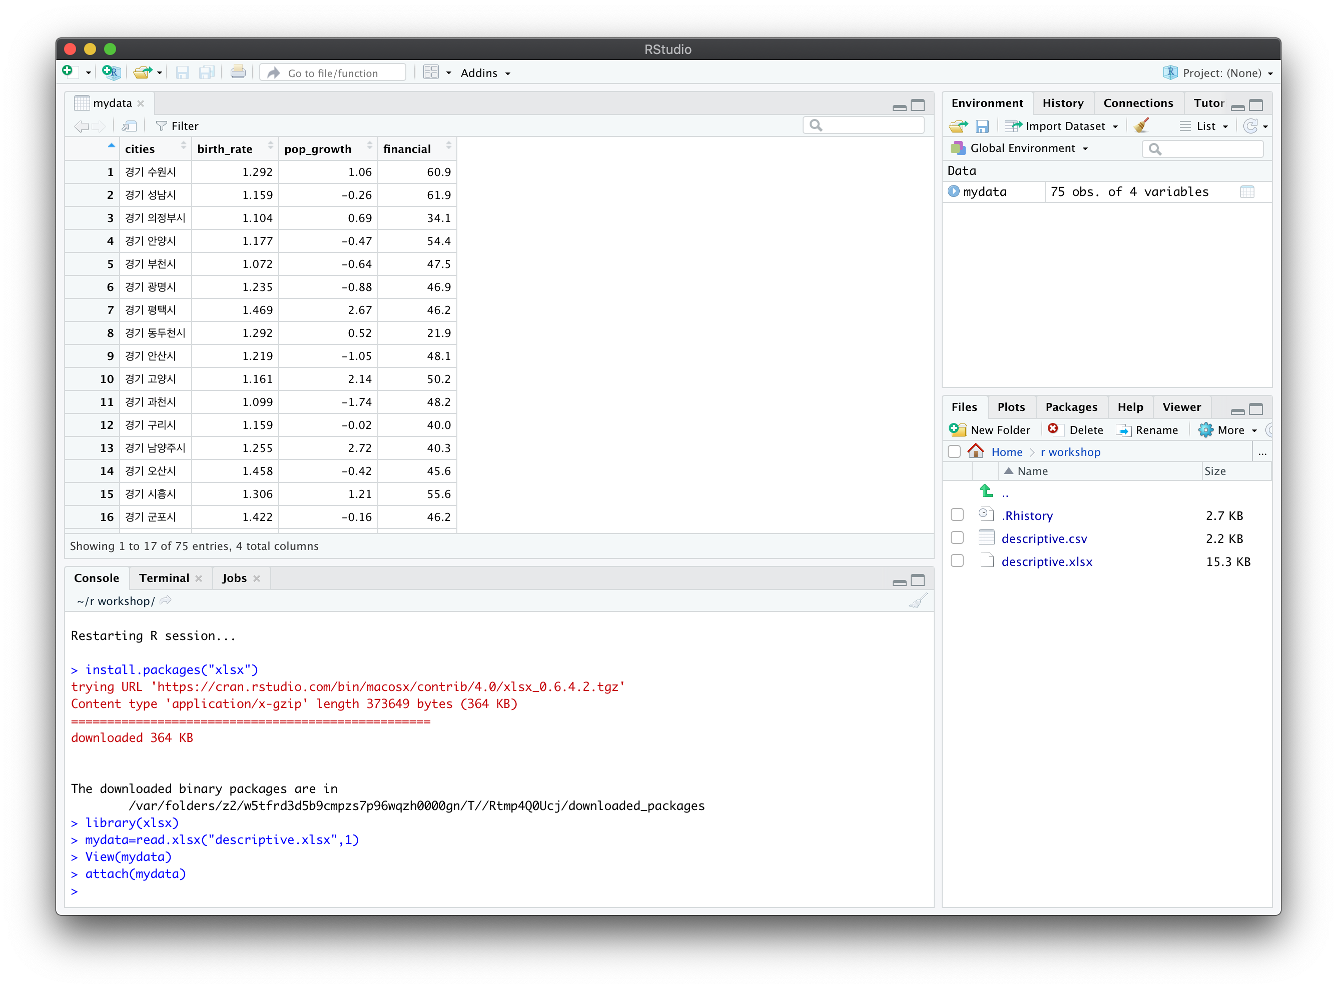
Task: Click the r workshop breadcrumb link
Action: [x=1070, y=452]
